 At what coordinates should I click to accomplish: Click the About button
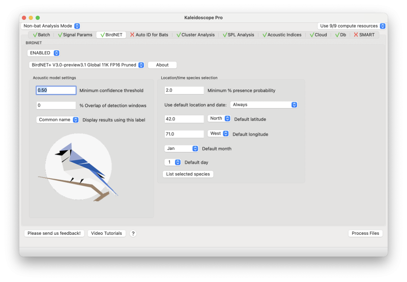(162, 65)
